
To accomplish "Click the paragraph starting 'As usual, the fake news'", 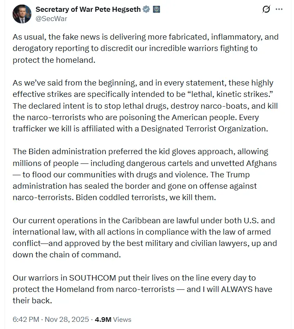I will pyautogui.click(x=146, y=48).
